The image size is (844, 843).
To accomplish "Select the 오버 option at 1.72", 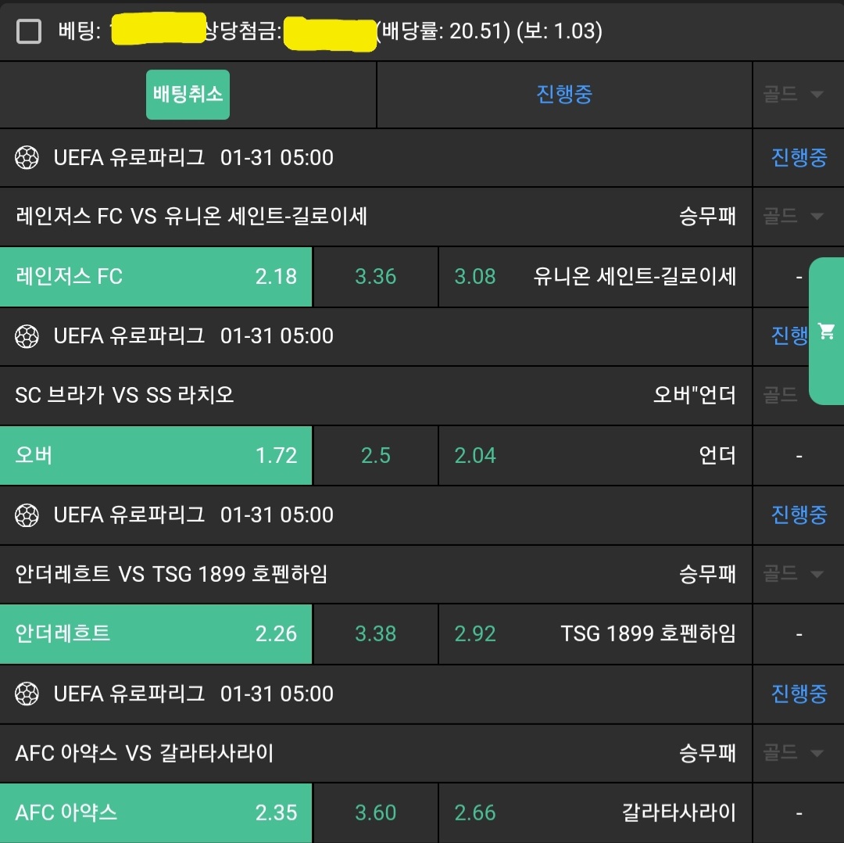I will 156,455.
